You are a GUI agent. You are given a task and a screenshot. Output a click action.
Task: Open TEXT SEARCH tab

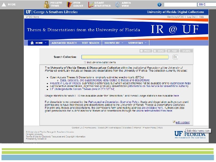click(x=91, y=43)
